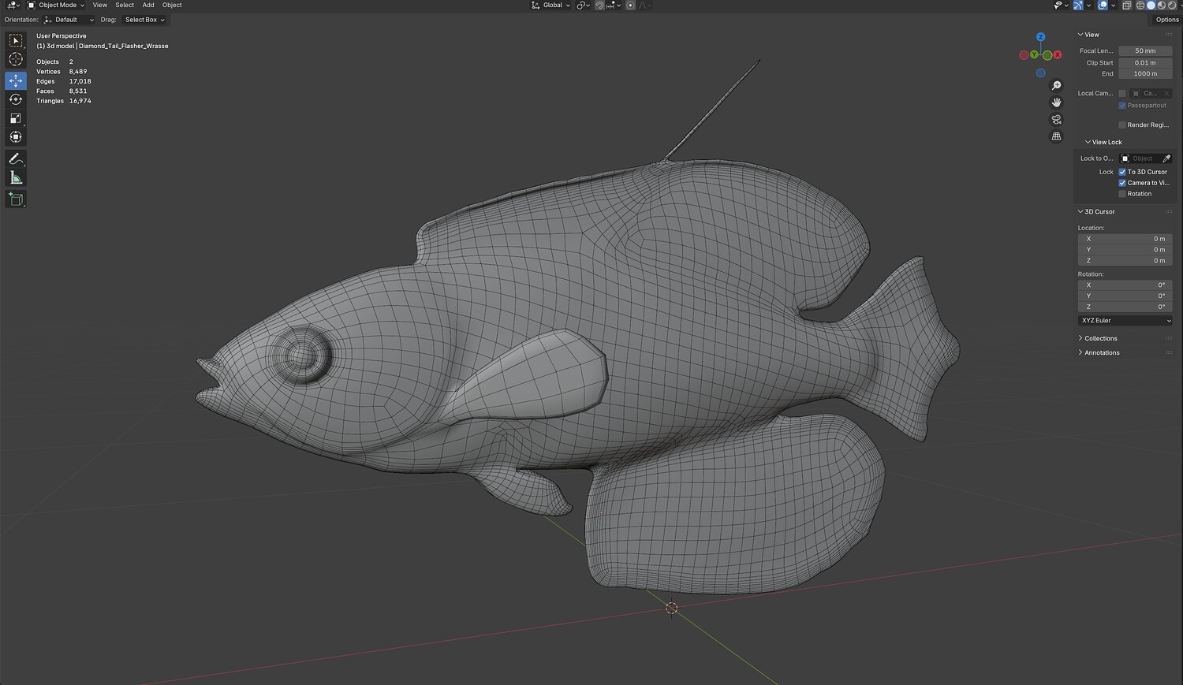Click the Clip Start 0.01 m field
The width and height of the screenshot is (1183, 685).
pyautogui.click(x=1145, y=63)
